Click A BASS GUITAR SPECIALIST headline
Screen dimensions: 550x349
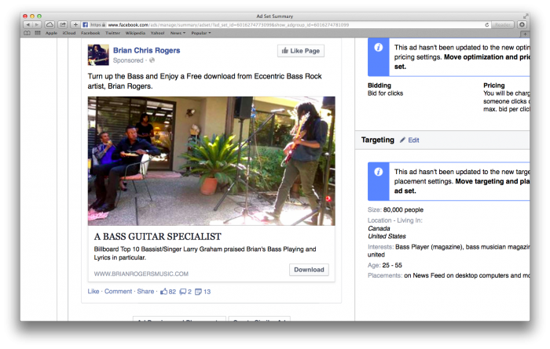click(x=157, y=237)
